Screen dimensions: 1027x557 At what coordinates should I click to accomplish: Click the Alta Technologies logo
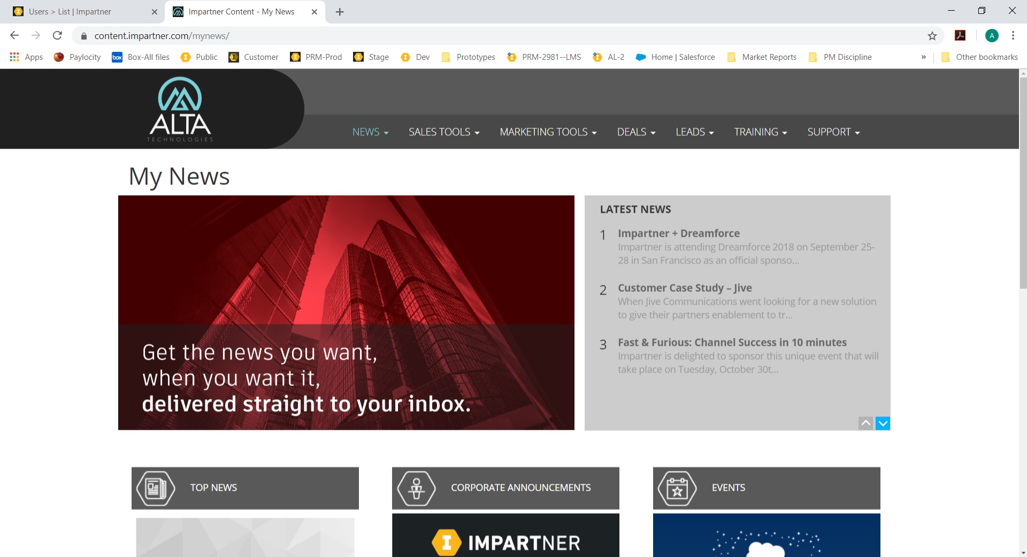click(180, 109)
